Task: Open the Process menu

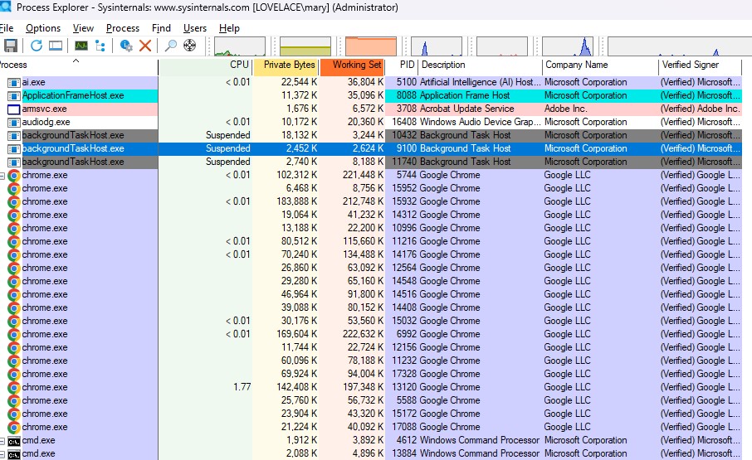Action: tap(123, 28)
